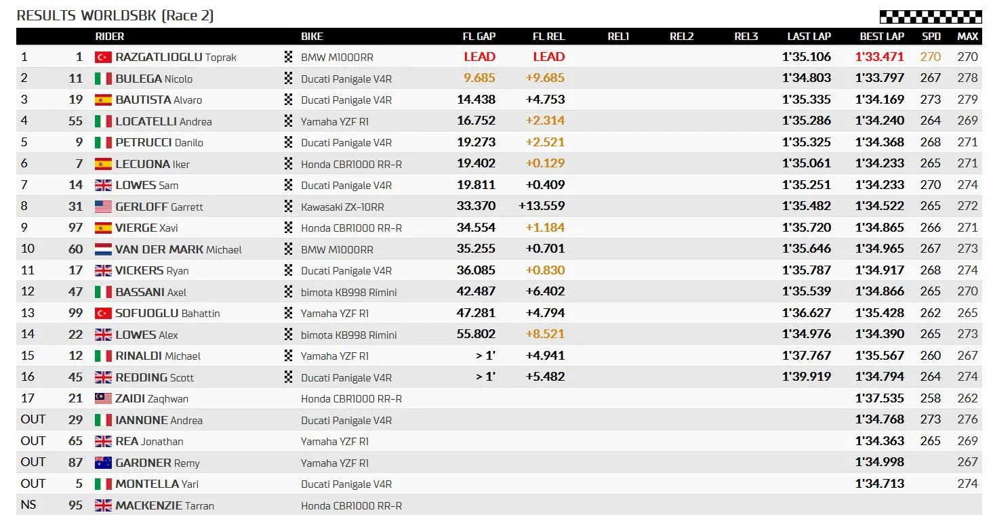This screenshot has width=993, height=521.
Task: Click the 'RESULTS WORLDSBK (Race 2)' title
Action: tap(115, 16)
